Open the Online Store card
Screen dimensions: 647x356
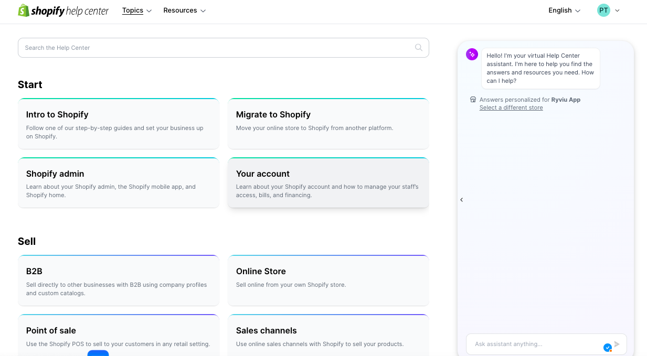click(x=328, y=281)
